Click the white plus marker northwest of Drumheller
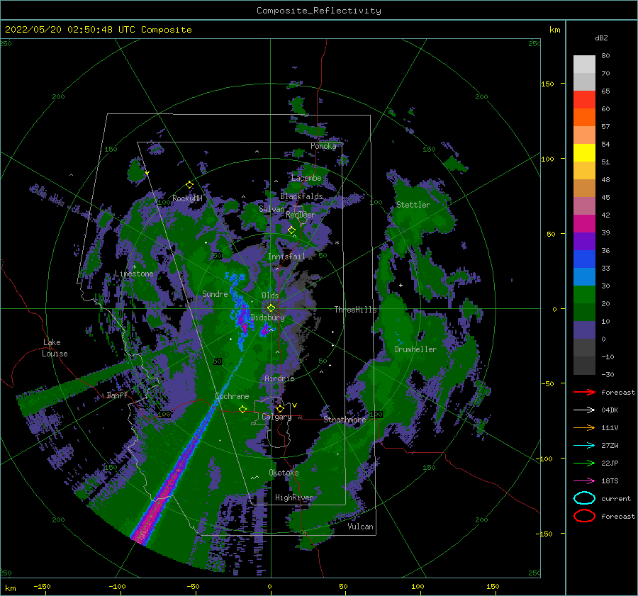This screenshot has width=638, height=596. point(401,285)
